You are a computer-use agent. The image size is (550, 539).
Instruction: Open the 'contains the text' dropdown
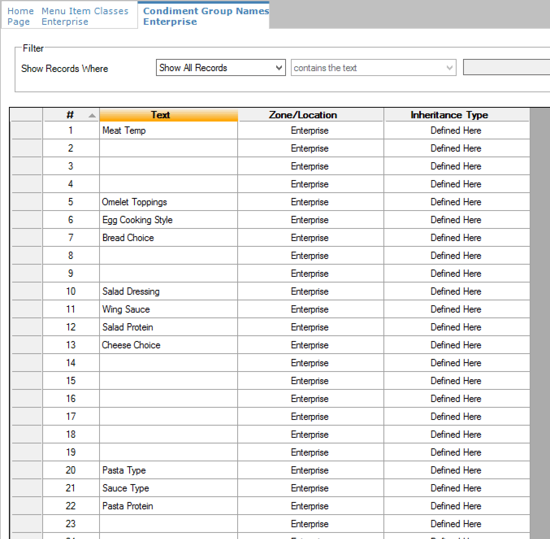tap(373, 67)
